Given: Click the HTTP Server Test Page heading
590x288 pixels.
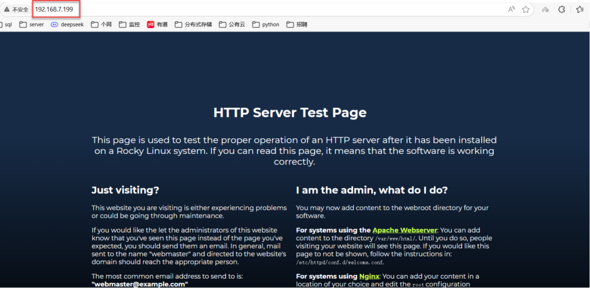Looking at the screenshot, I should (290, 112).
